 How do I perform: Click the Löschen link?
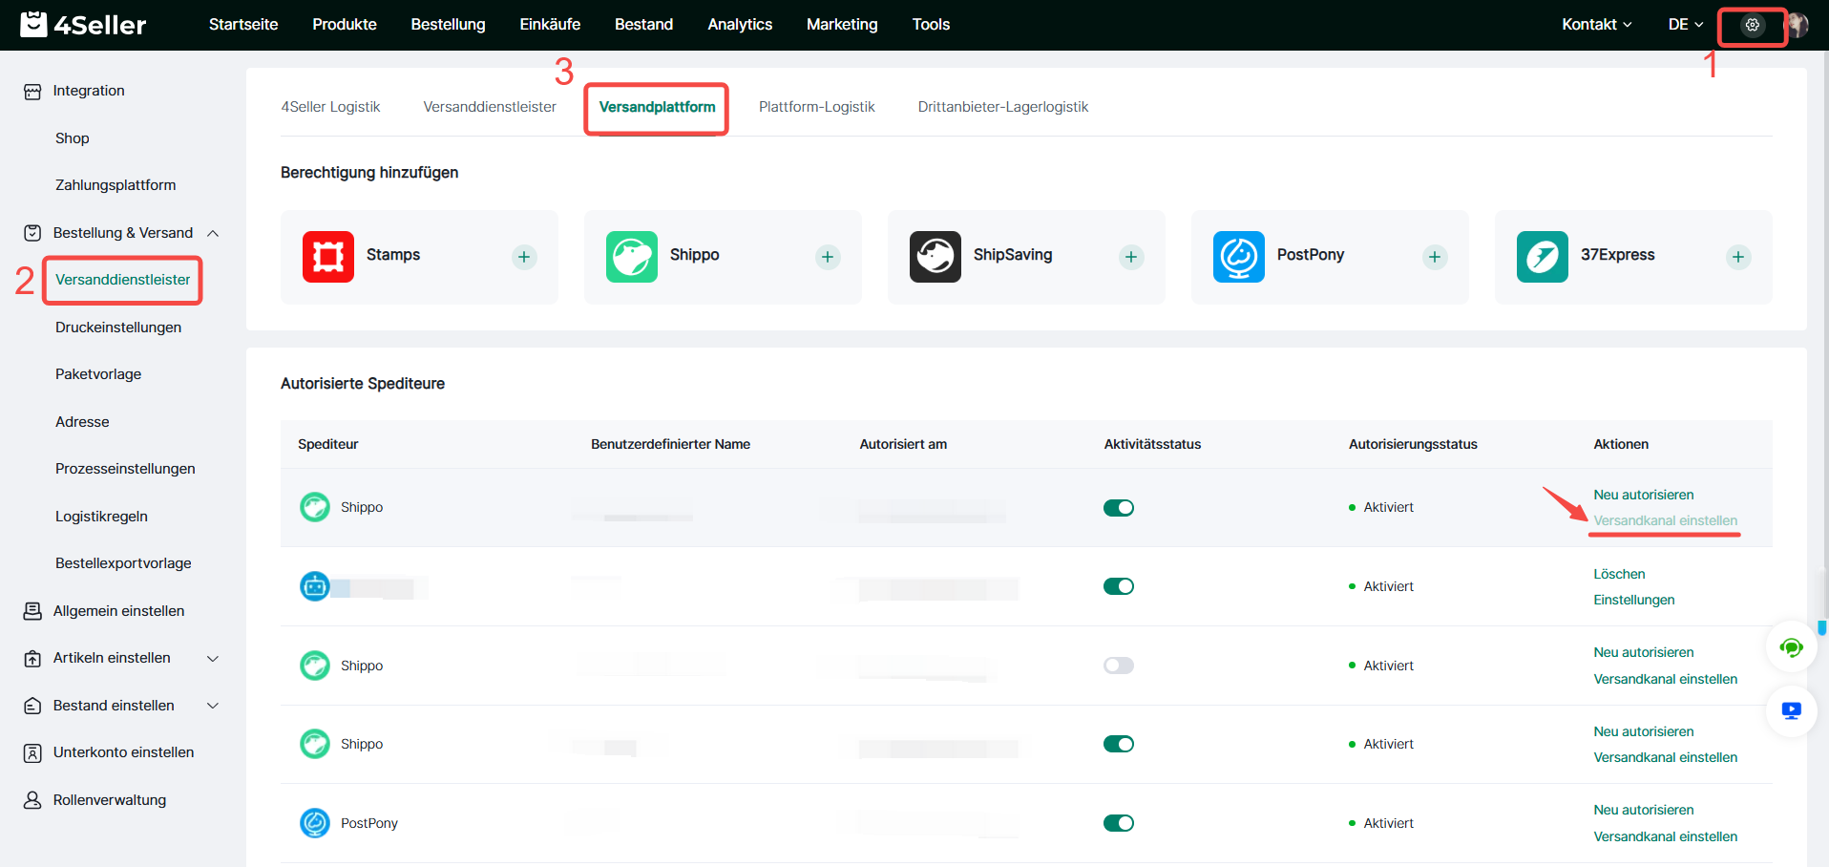[x=1619, y=574]
